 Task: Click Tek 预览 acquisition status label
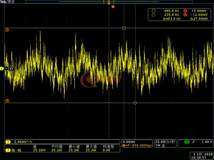(x=7, y=2)
